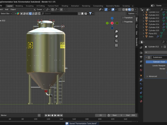167x125 pixels.
Task: Open the Particles properties tab icon
Action: [x=141, y=84]
